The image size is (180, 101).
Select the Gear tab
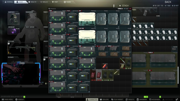click(21, 2)
